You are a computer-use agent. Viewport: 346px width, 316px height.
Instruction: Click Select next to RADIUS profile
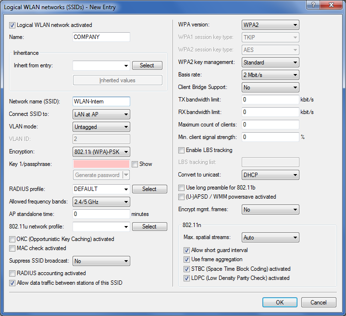[x=149, y=189]
